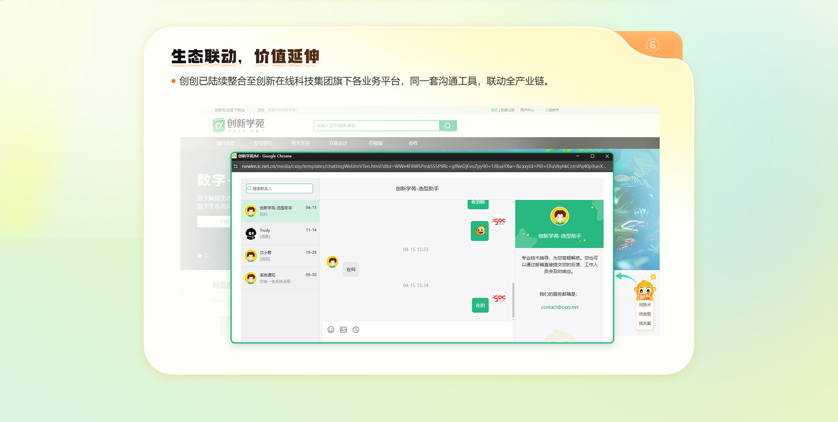Open the emoji picker in chat toolbar

331,329
